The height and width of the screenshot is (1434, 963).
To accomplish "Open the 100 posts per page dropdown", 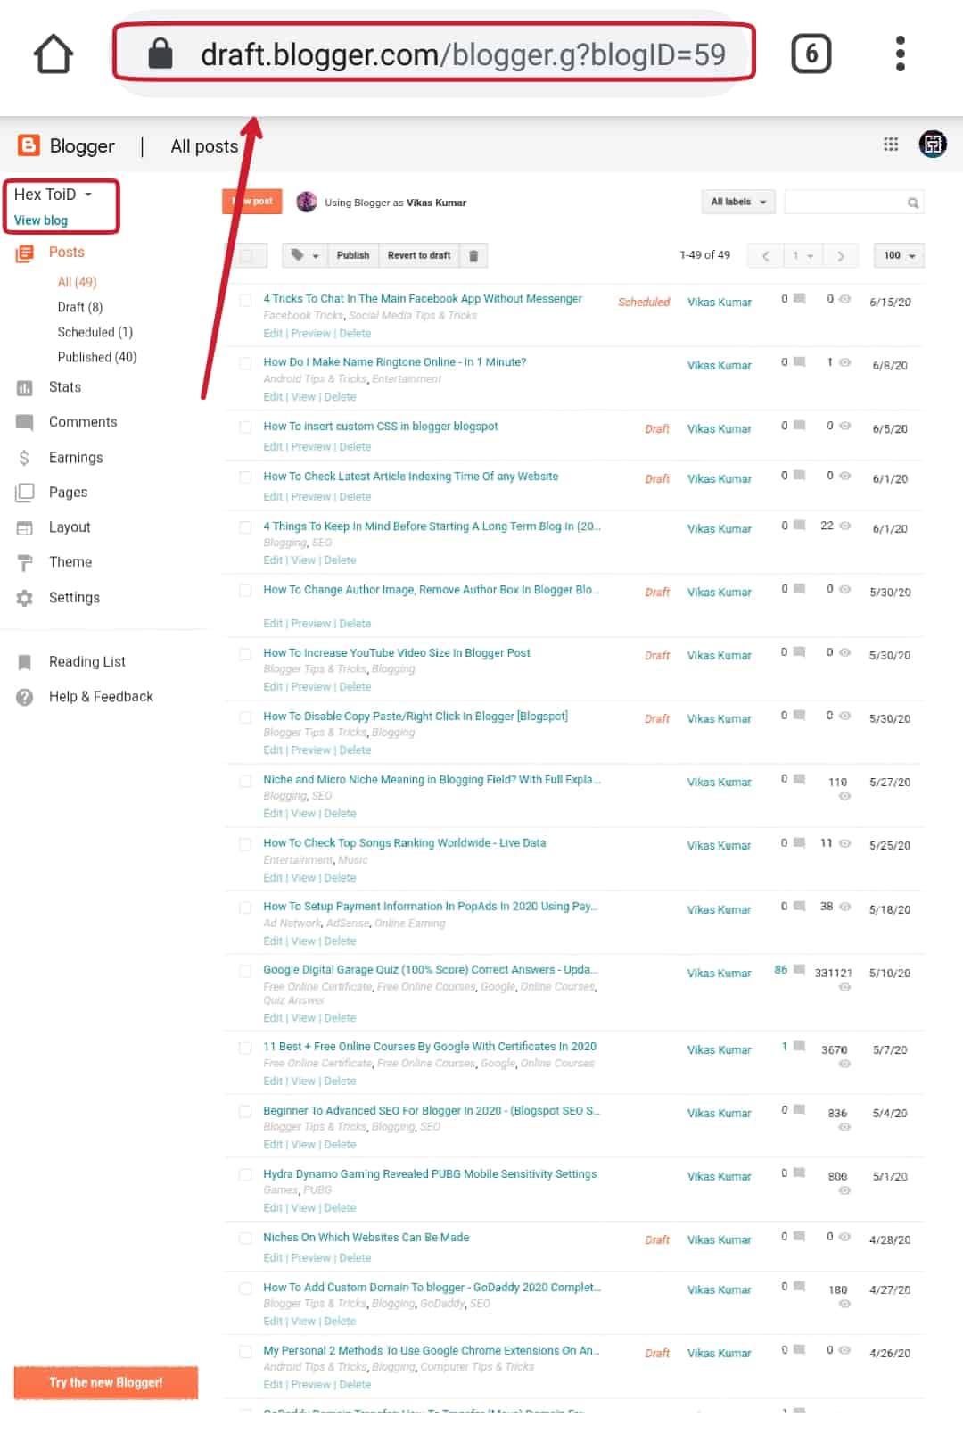I will coord(899,255).
